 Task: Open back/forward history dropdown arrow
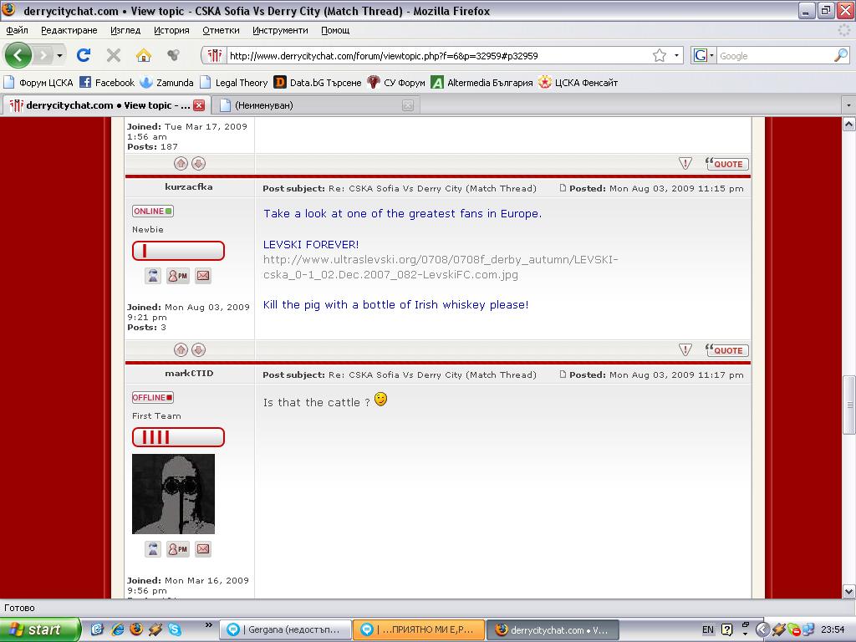(x=59, y=56)
